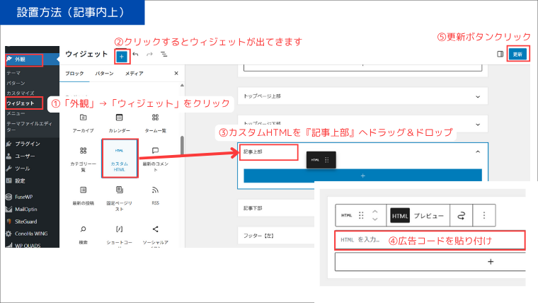Switch to the メディア tab
This screenshot has height=303, width=538.
[134, 74]
